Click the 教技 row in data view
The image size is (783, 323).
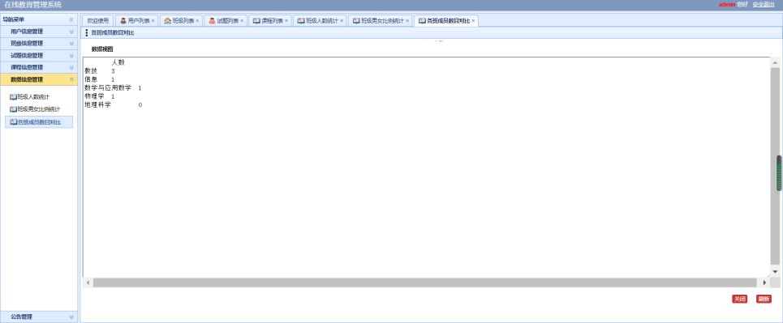[100, 71]
